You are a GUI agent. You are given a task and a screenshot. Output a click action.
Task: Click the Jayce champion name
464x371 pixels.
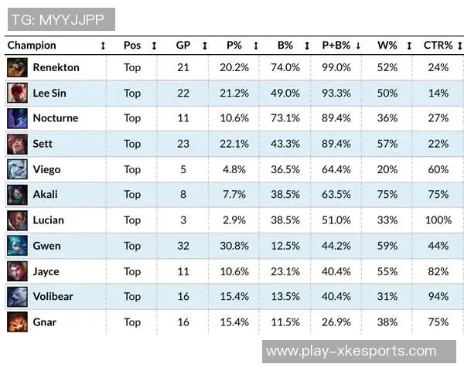tap(46, 271)
